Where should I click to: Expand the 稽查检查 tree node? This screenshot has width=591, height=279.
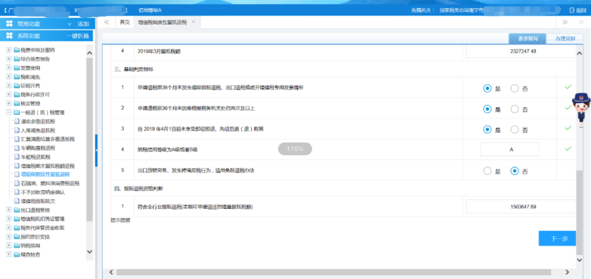9,254
